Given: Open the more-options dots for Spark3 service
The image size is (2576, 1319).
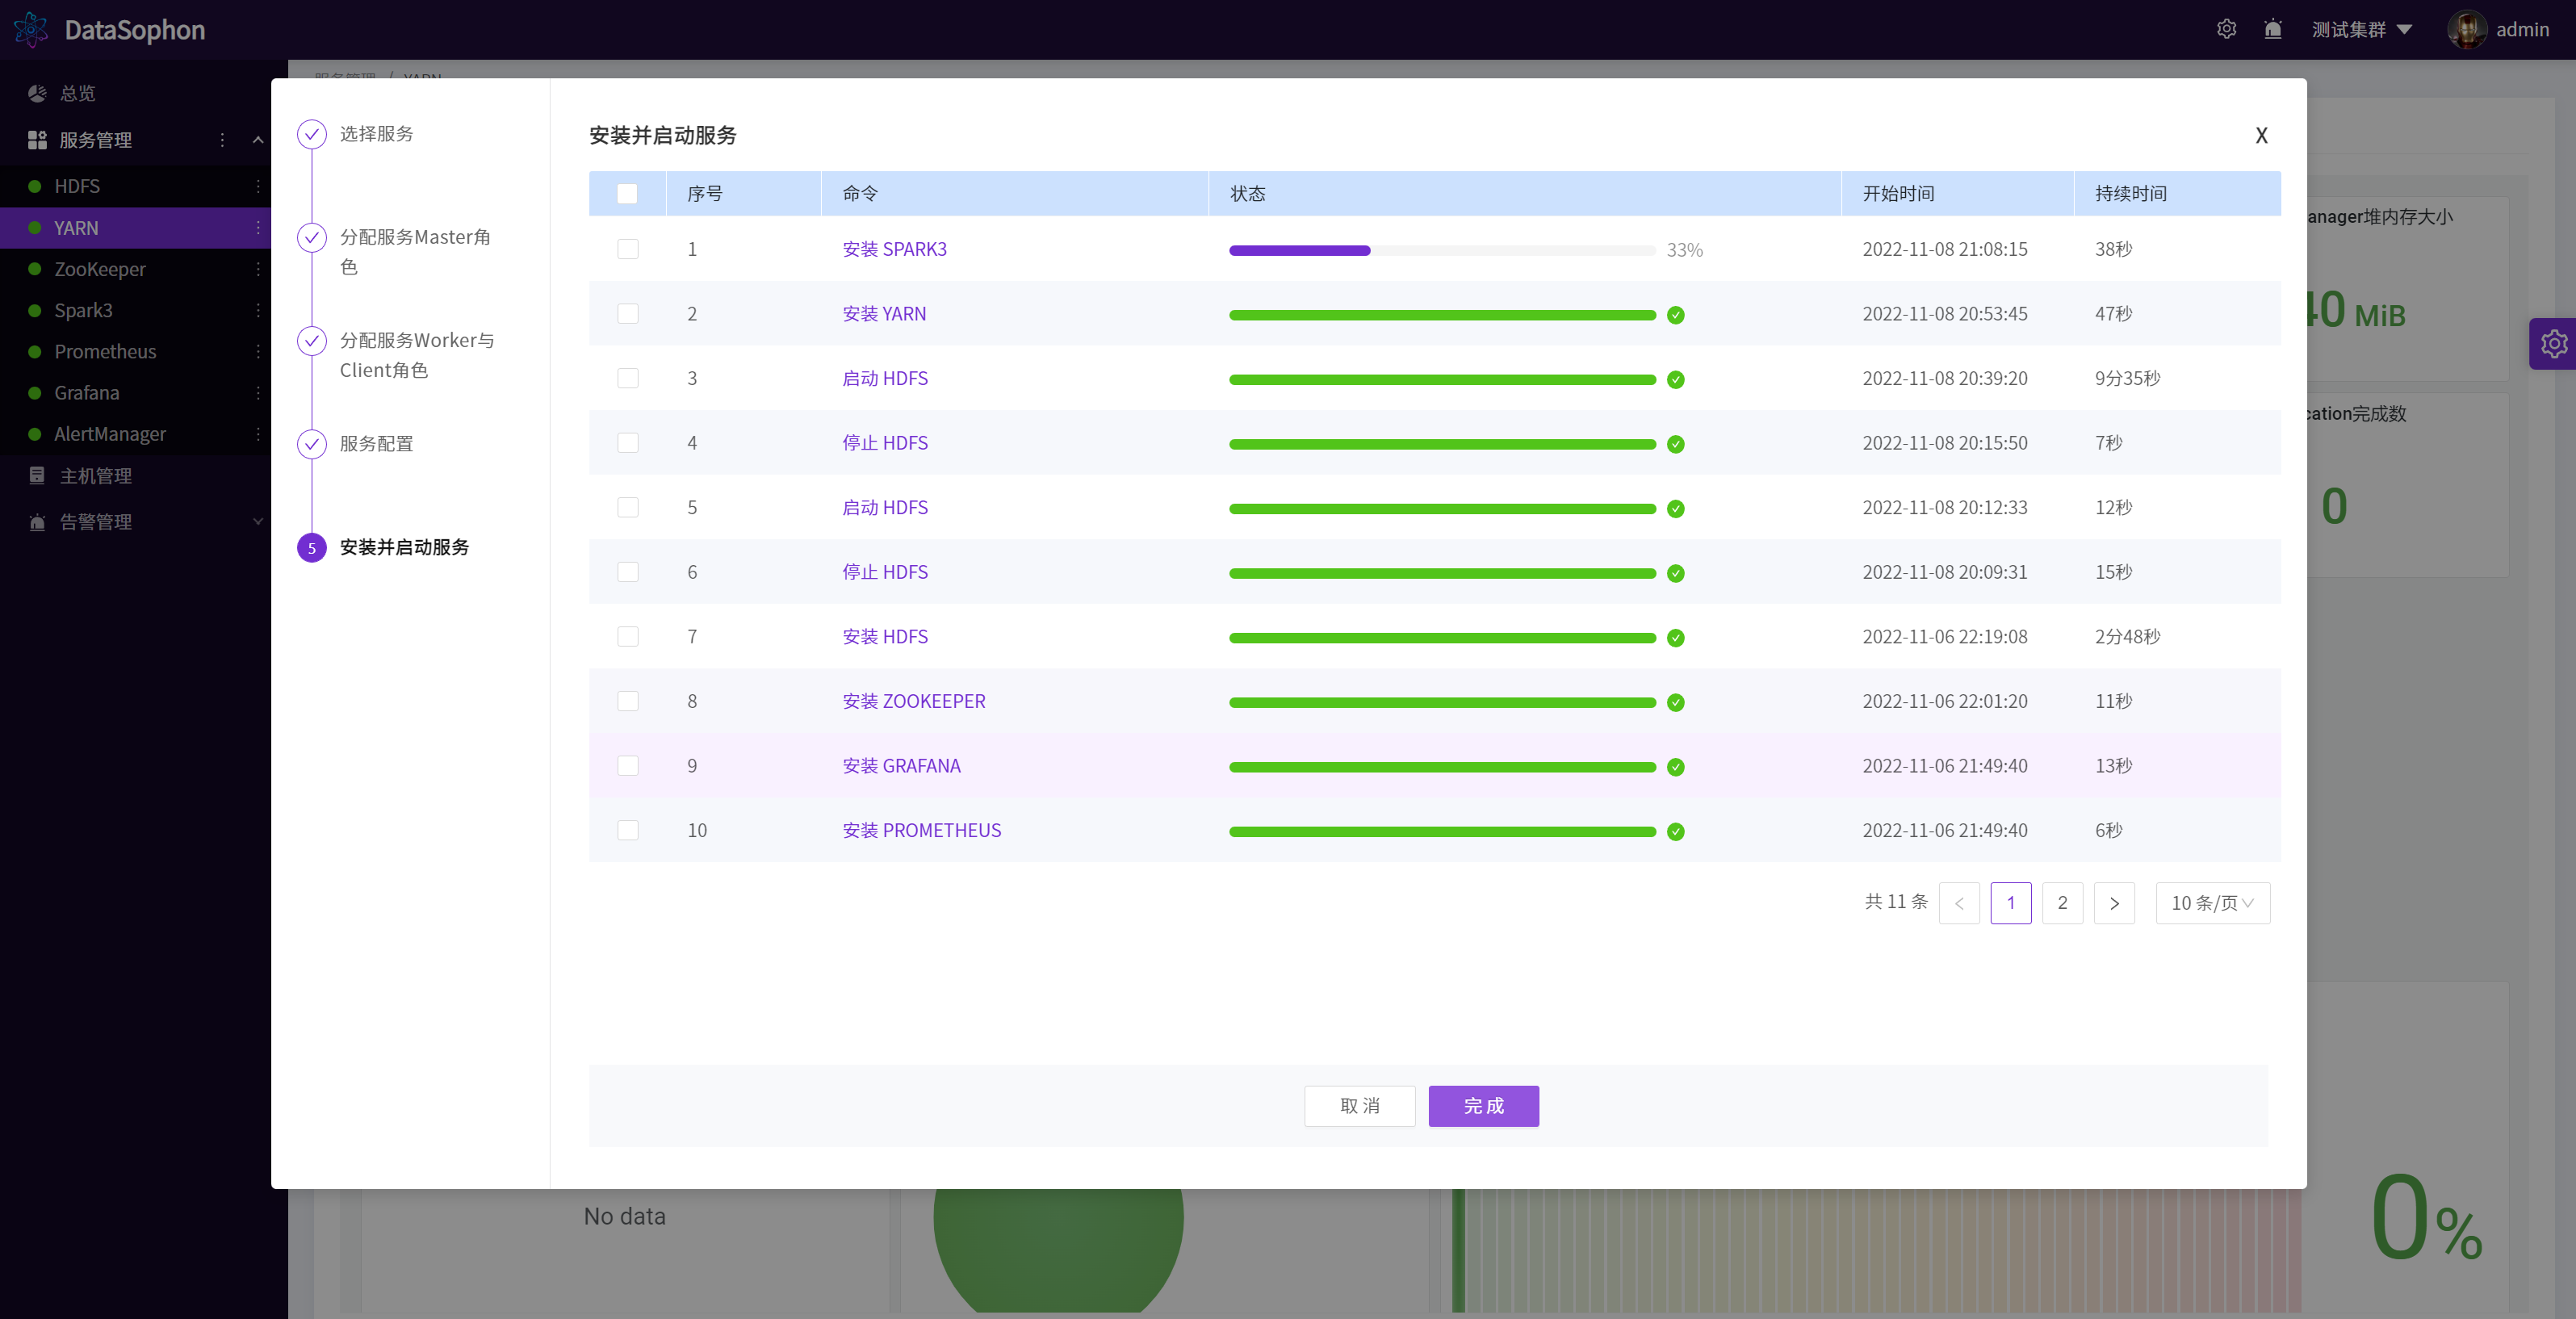Looking at the screenshot, I should (x=258, y=310).
